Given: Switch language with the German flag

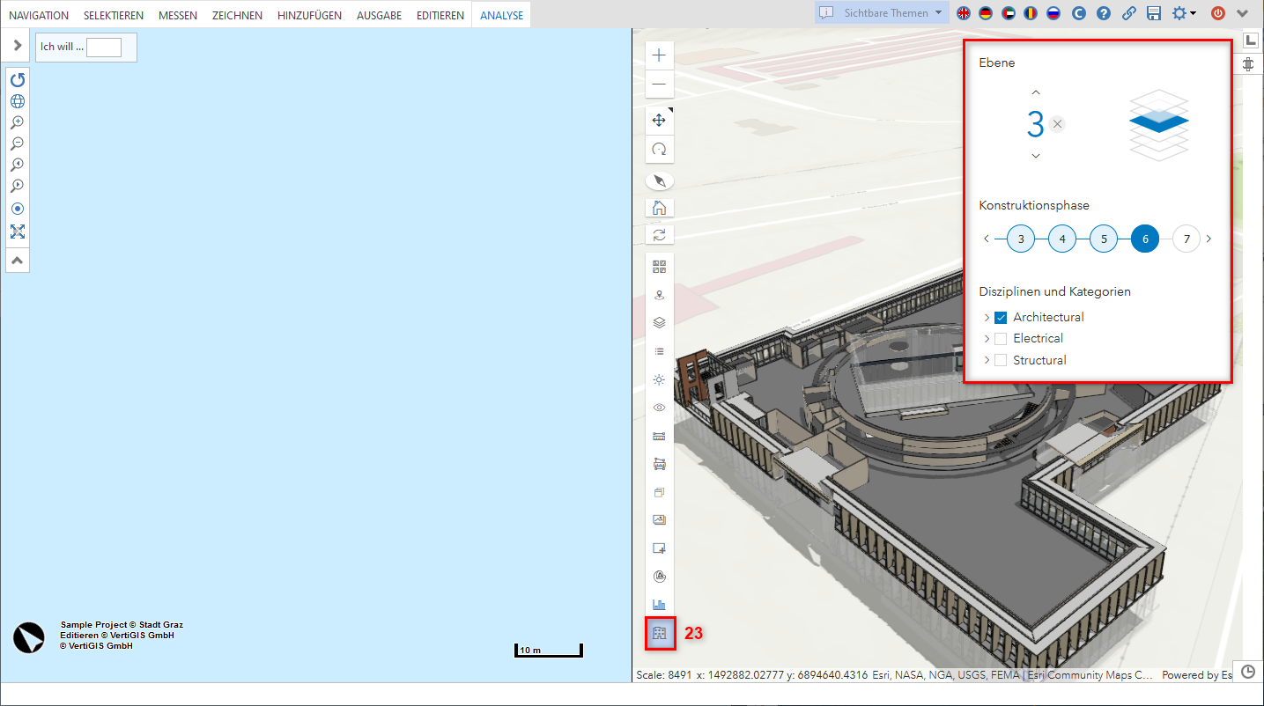Looking at the screenshot, I should pyautogui.click(x=986, y=13).
